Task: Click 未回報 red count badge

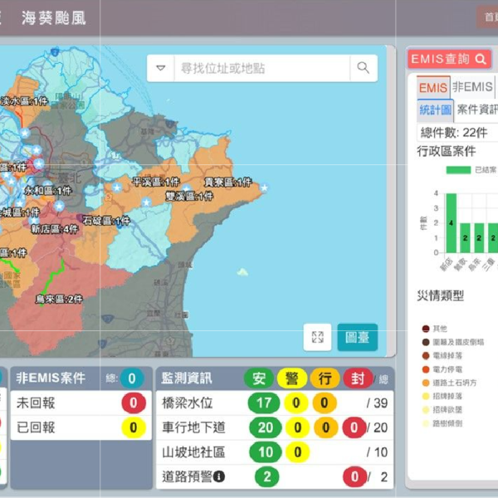Action: tap(134, 403)
